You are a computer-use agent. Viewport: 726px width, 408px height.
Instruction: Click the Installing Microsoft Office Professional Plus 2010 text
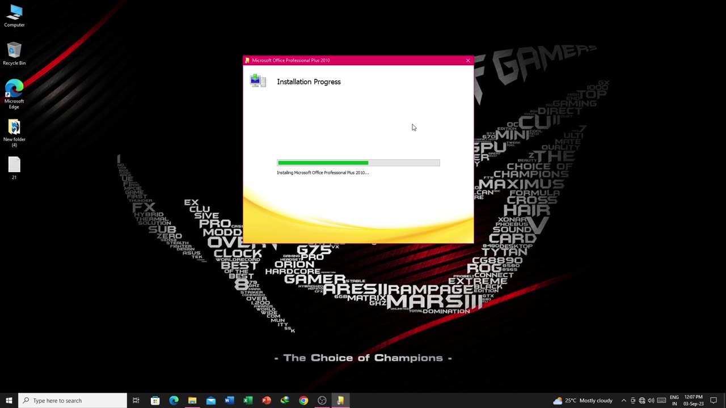(x=323, y=172)
